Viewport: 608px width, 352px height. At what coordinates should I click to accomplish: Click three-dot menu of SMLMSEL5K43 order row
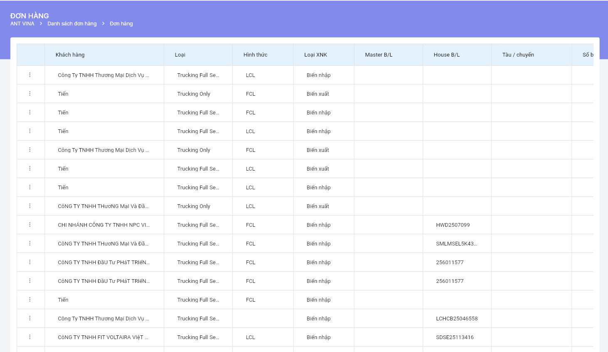(x=30, y=243)
